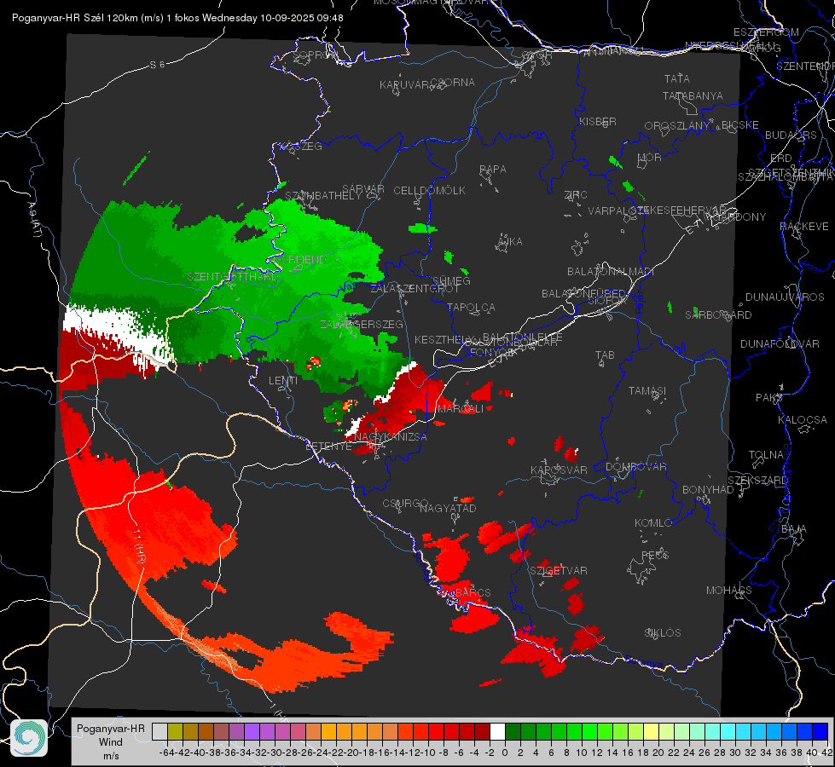
Task: Select the LETENYE label
Action: click(328, 446)
